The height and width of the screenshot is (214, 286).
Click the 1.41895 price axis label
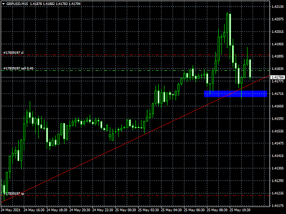tap(277, 57)
